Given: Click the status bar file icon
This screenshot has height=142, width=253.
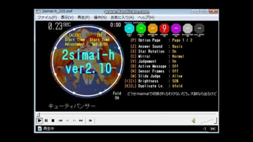Looking at the screenshot, I should click(40, 129).
